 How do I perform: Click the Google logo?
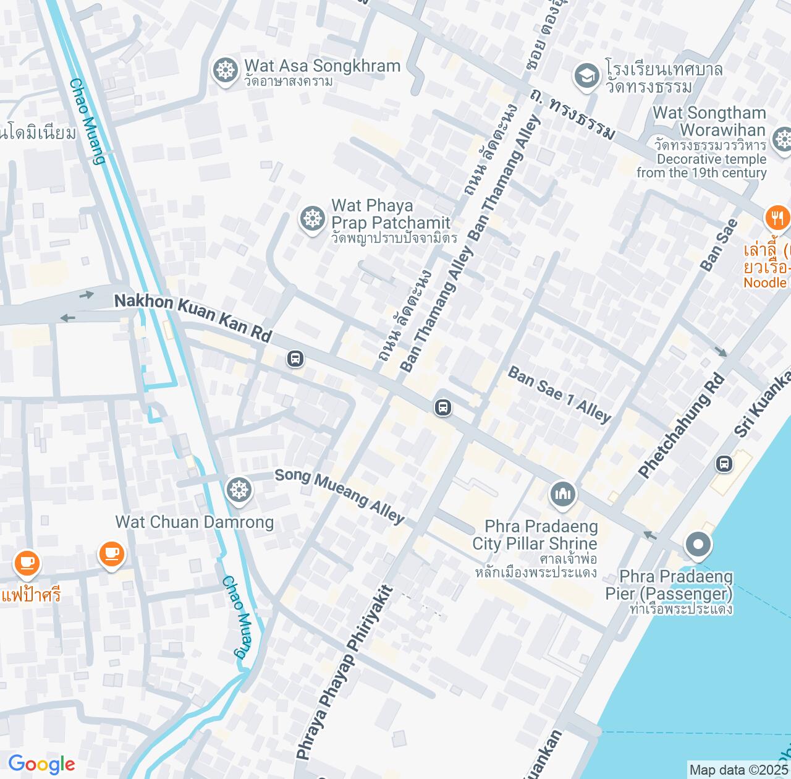[x=41, y=765]
